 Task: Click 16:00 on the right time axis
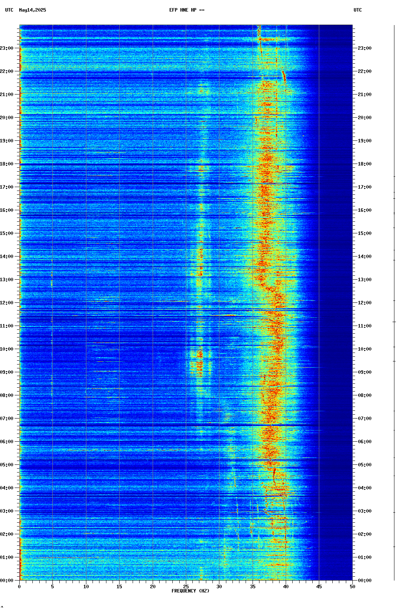(x=365, y=210)
